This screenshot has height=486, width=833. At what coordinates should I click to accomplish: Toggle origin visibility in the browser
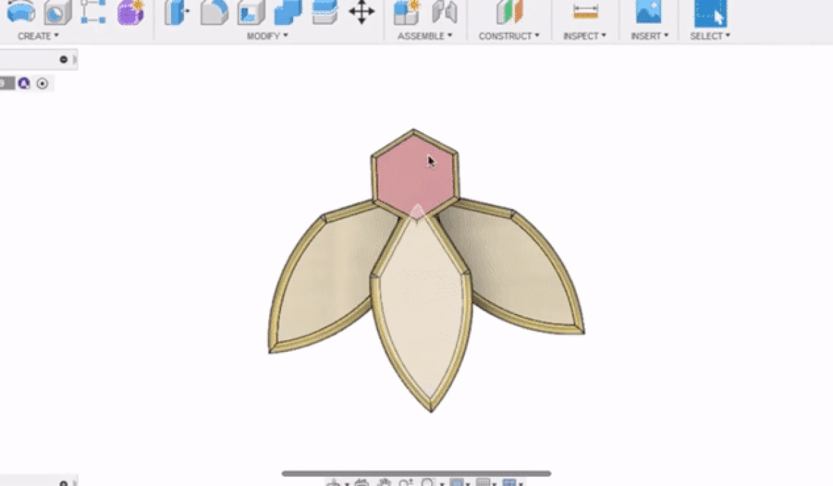tap(43, 83)
